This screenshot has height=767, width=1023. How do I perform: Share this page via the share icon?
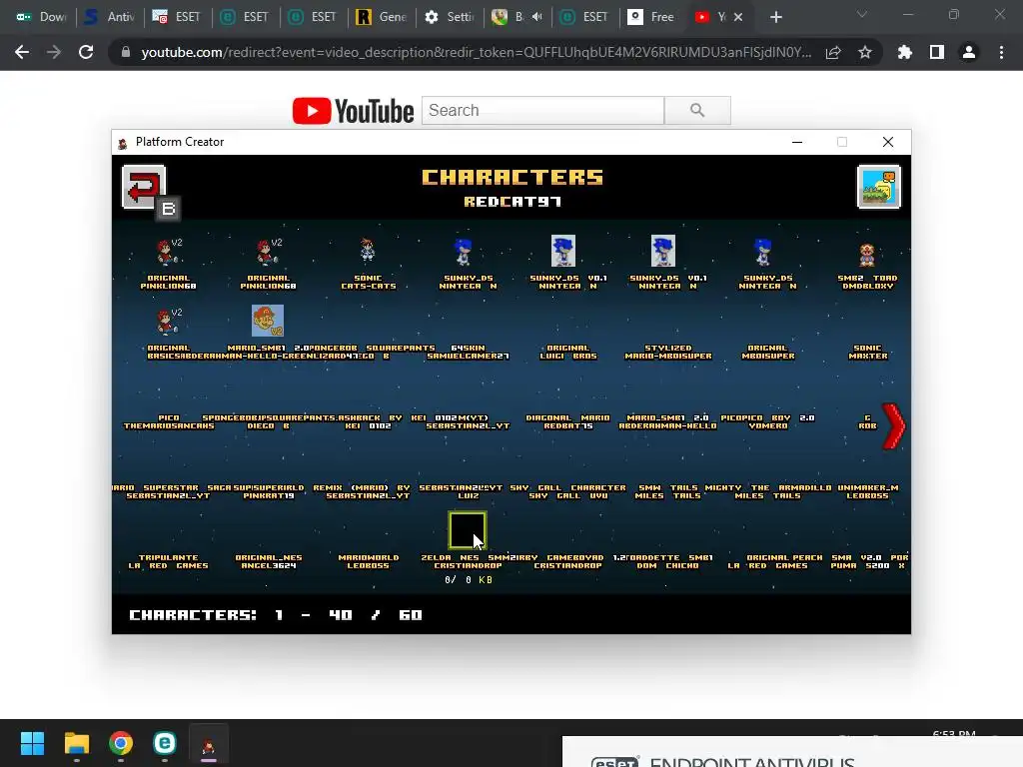(833, 52)
